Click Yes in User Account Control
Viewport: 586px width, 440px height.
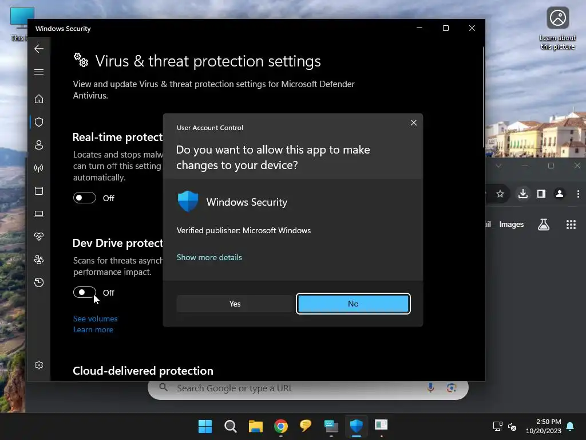point(235,304)
